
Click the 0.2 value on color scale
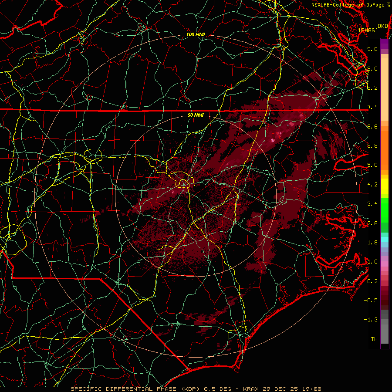tap(372, 281)
